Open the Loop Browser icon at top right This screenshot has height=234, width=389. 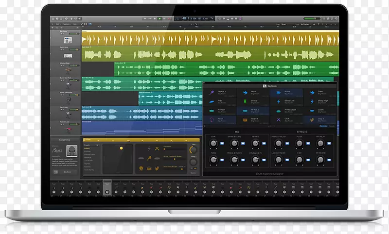tap(332, 18)
